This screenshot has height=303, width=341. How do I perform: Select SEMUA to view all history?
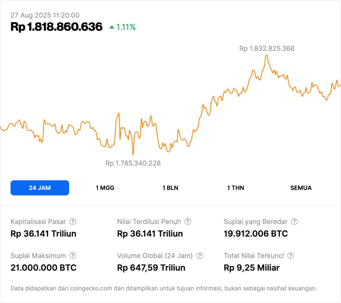click(301, 188)
